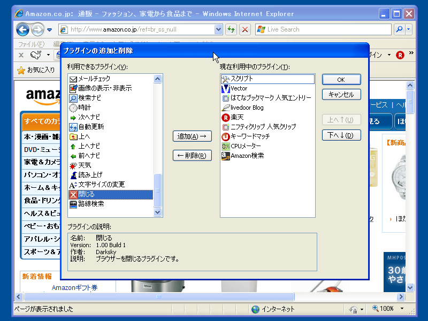Screen dimensions: 428x321
Task: Open the ファイル(F) menu in Internet Explorer
Action: tap(32, 44)
